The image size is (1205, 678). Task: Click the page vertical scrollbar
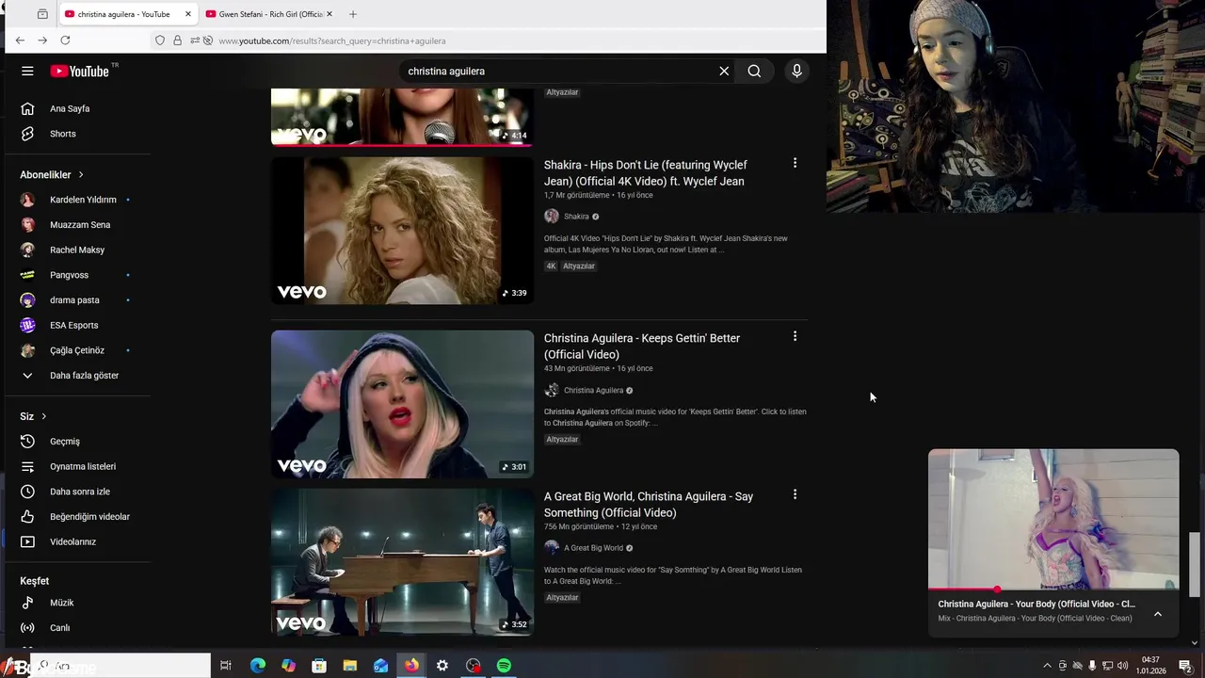click(x=1195, y=564)
